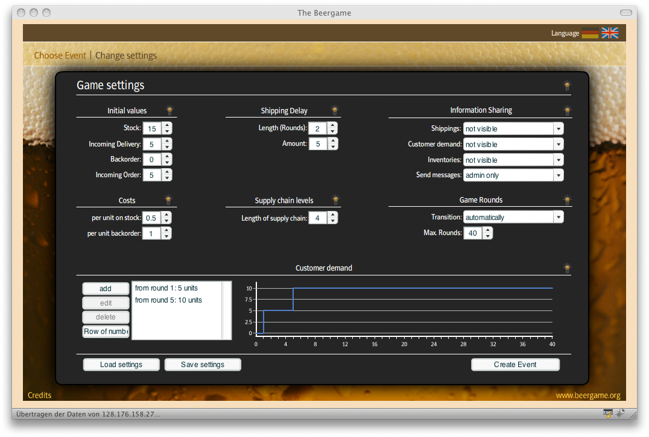Increase Max. Rounds value
Viewport: 649px width, 437px height.
click(488, 230)
